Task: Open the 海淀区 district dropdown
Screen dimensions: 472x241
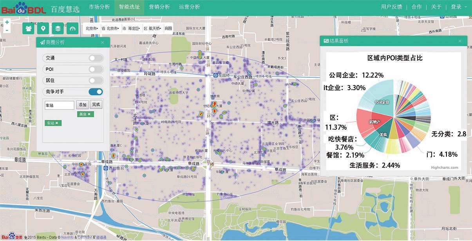Action: 132,29
